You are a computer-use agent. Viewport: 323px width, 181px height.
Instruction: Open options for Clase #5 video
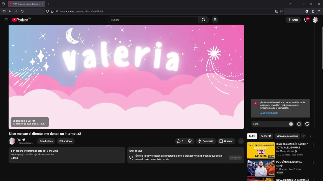point(313,145)
